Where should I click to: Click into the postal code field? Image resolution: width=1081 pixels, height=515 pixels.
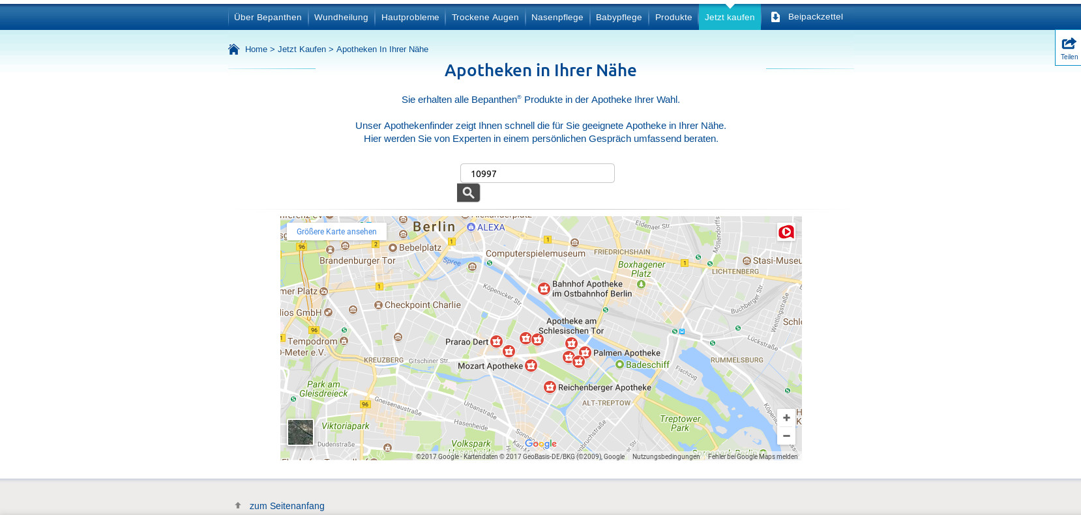537,174
